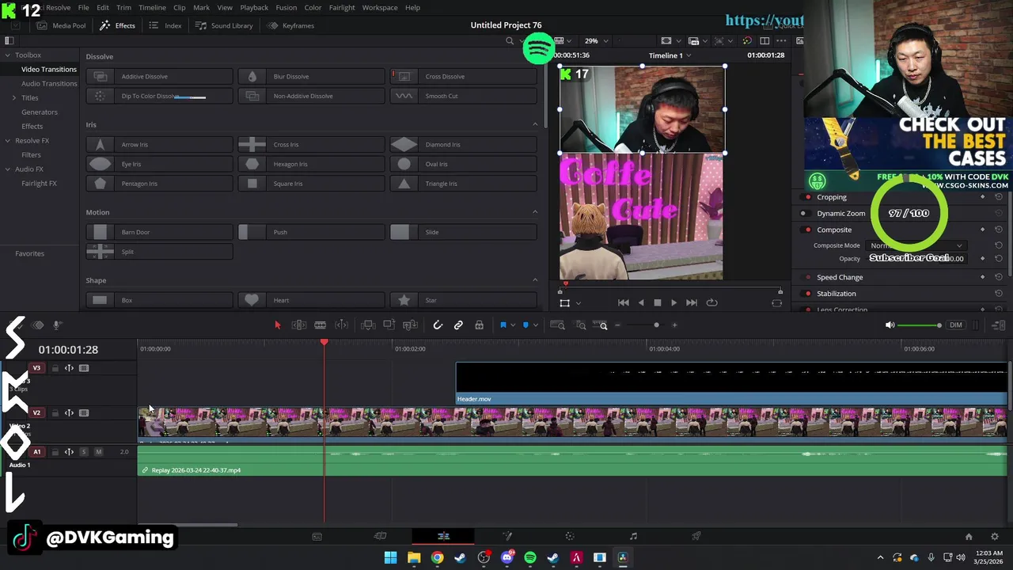1013x570 pixels.
Task: Collapse the Toolbox tree
Action: [x=8, y=55]
